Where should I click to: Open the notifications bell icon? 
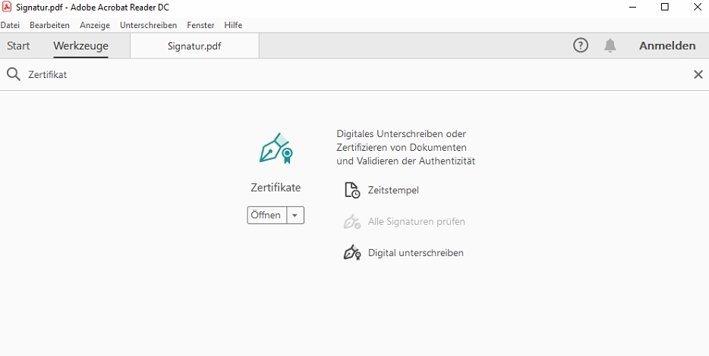point(610,45)
